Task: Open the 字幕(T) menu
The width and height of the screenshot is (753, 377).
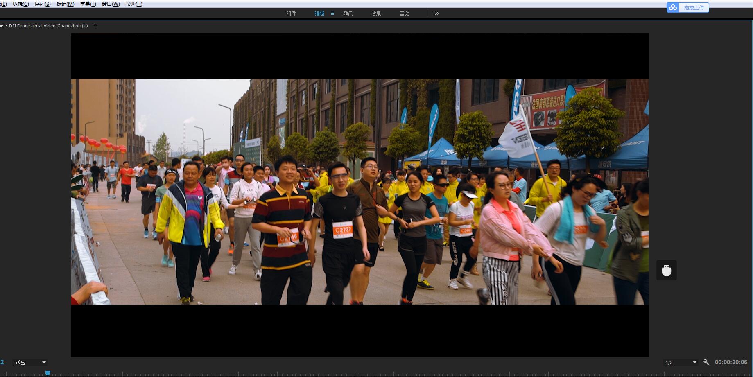Action: click(x=88, y=4)
